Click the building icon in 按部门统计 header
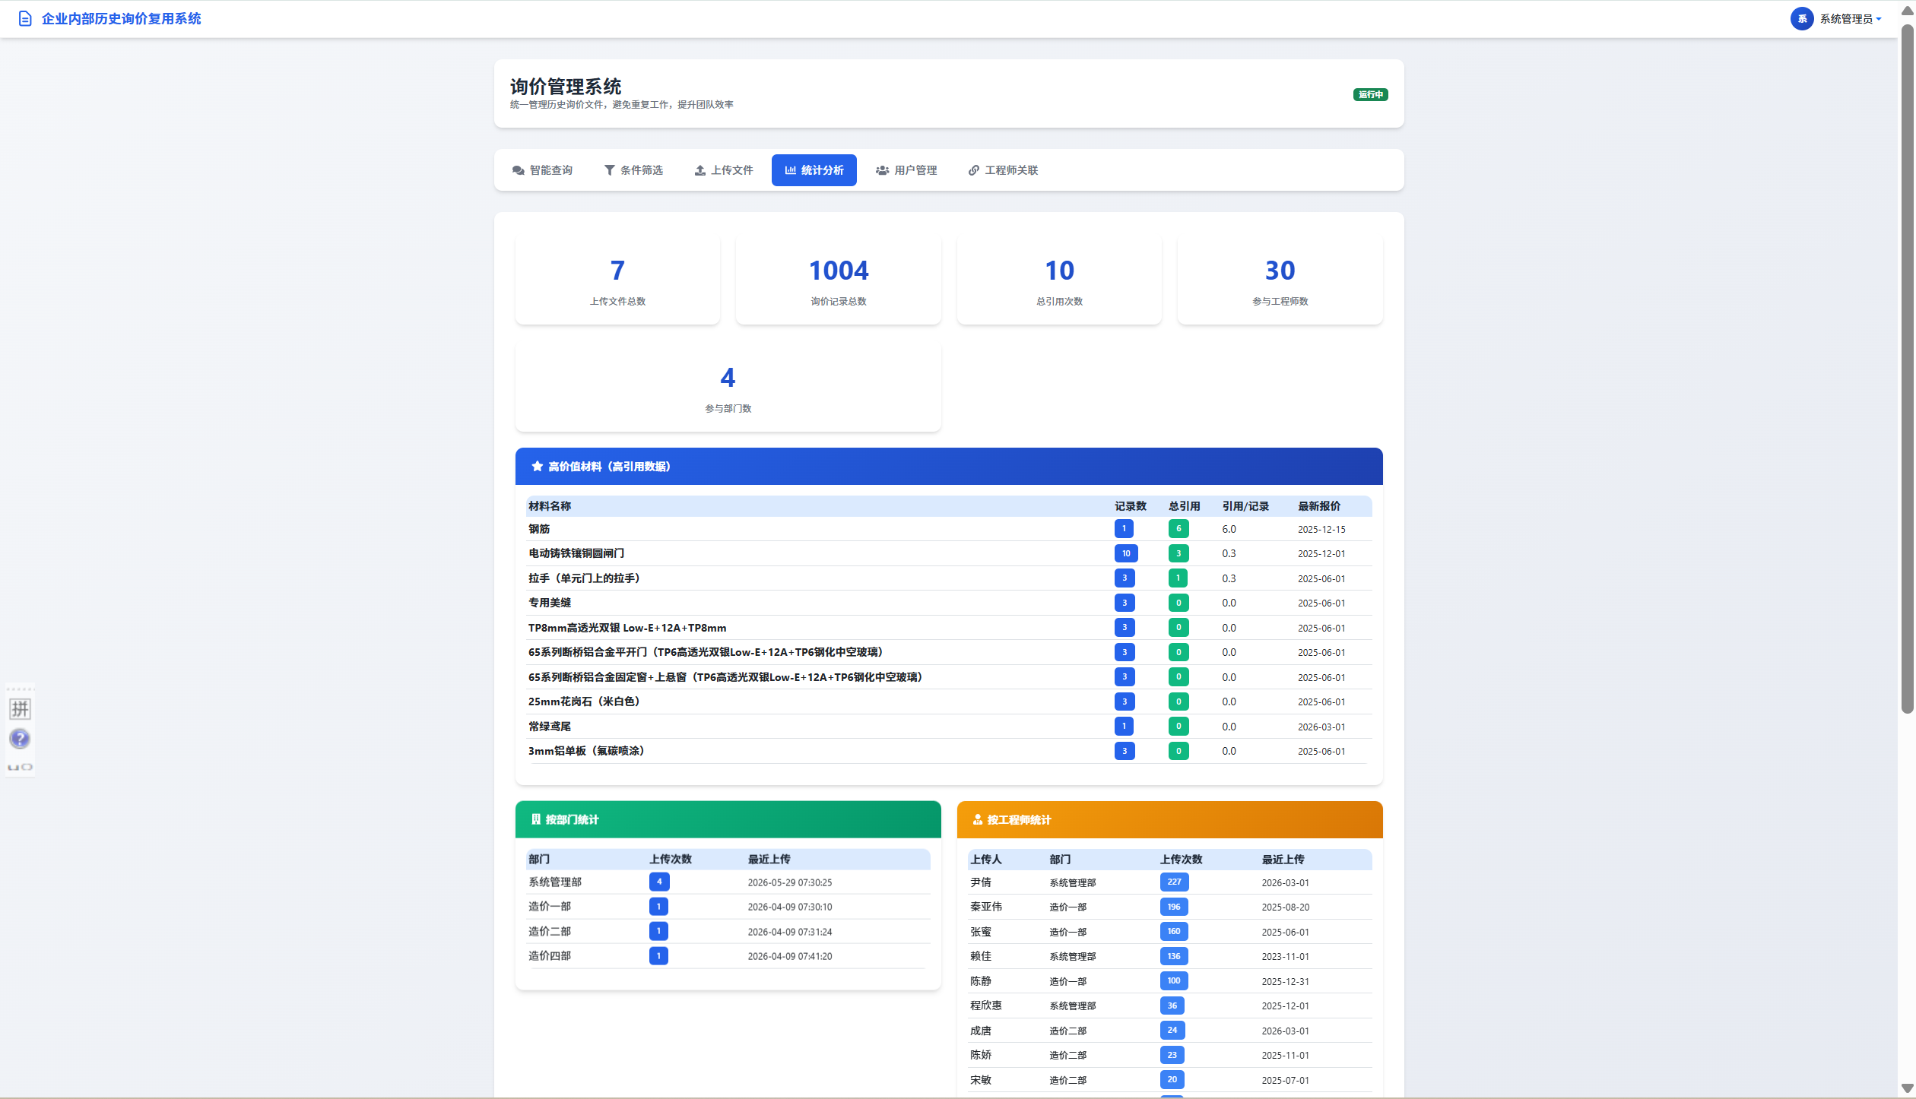The width and height of the screenshot is (1916, 1099). 536,819
